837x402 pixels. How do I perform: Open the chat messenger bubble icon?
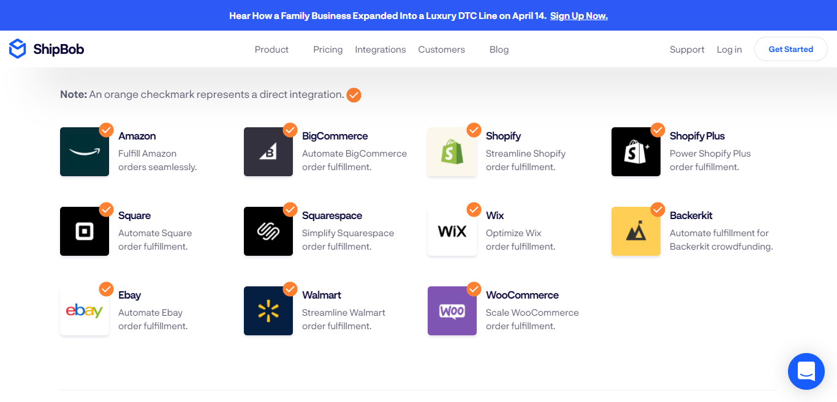pos(806,371)
